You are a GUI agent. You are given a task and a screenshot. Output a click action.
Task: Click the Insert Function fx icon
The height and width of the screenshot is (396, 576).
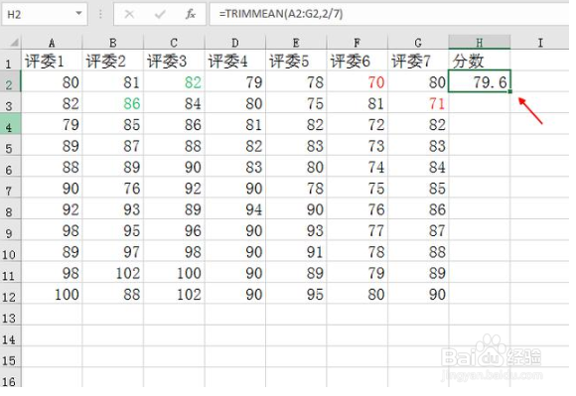click(x=191, y=14)
